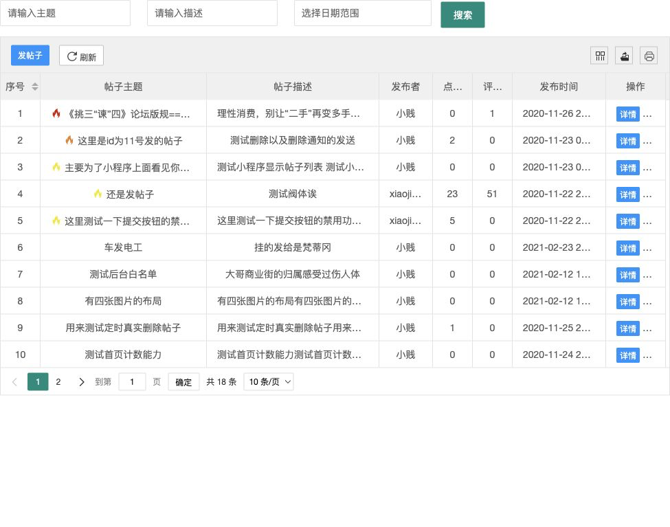Sort by 序号 column arrows
670x527 pixels.
35,87
